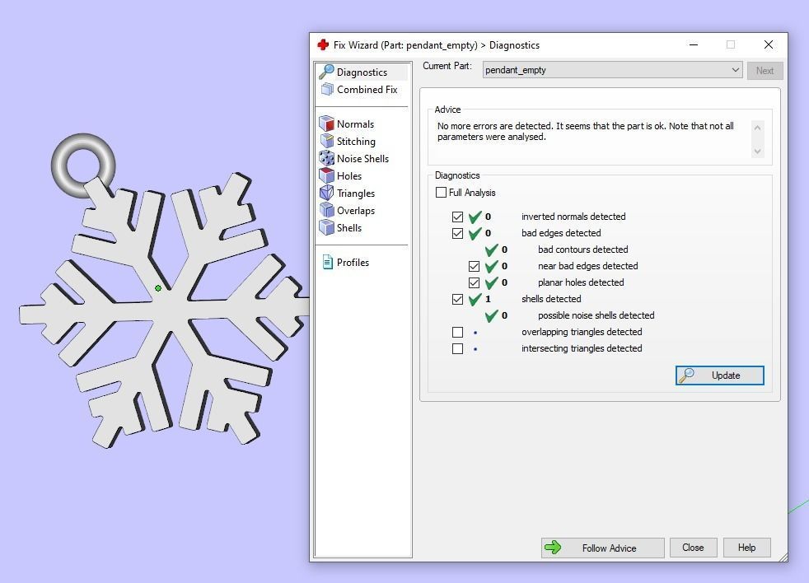Uncheck shells detected checkbox
This screenshot has height=583, width=809.
pos(458,299)
